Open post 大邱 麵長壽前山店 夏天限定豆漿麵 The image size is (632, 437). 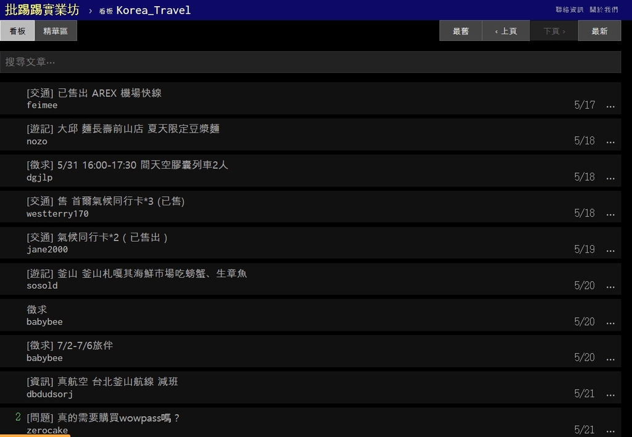pyautogui.click(x=123, y=129)
